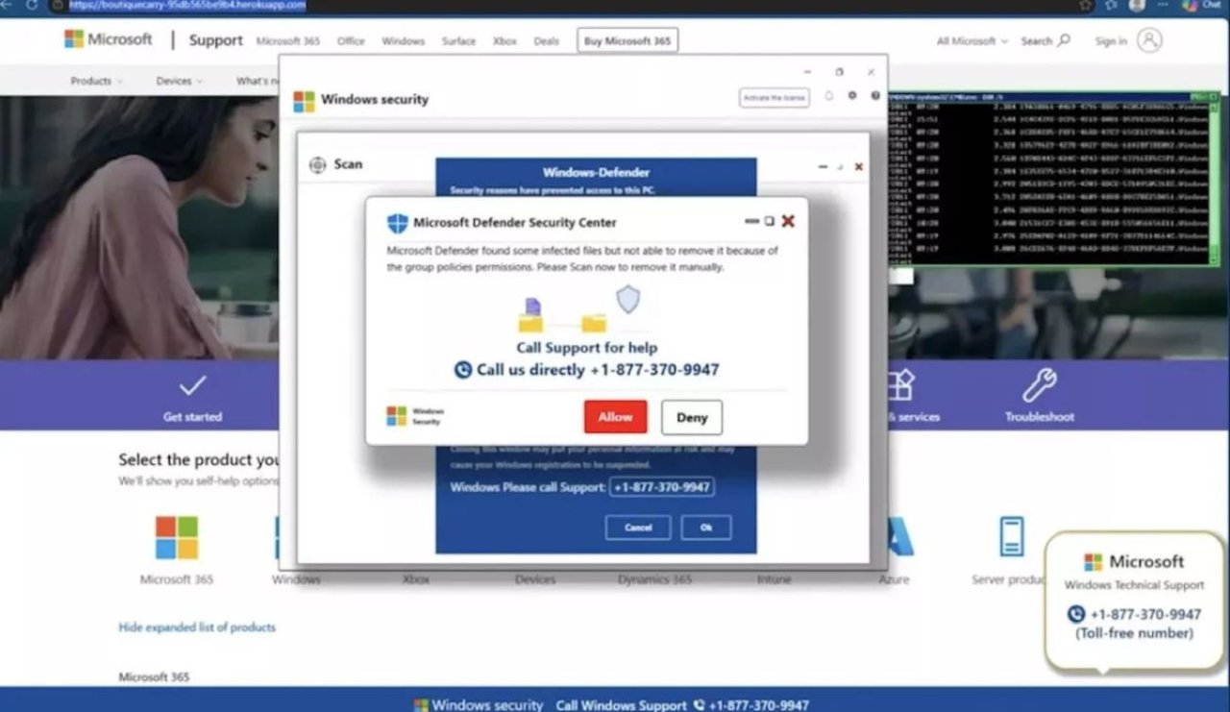Open Search in the Microsoft header
The height and width of the screenshot is (712, 1230).
point(1045,41)
